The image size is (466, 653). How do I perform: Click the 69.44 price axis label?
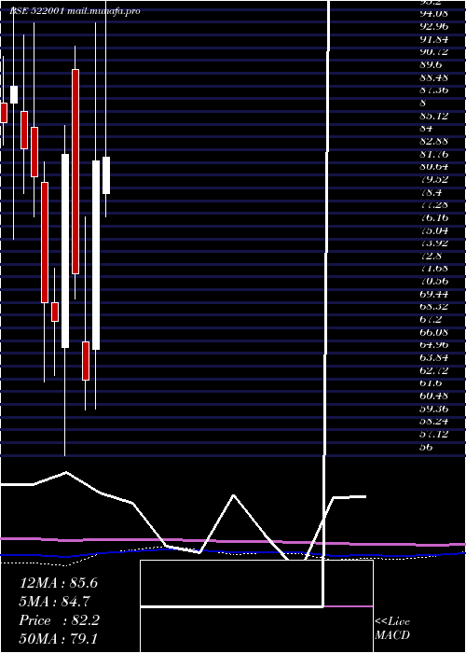(x=434, y=295)
